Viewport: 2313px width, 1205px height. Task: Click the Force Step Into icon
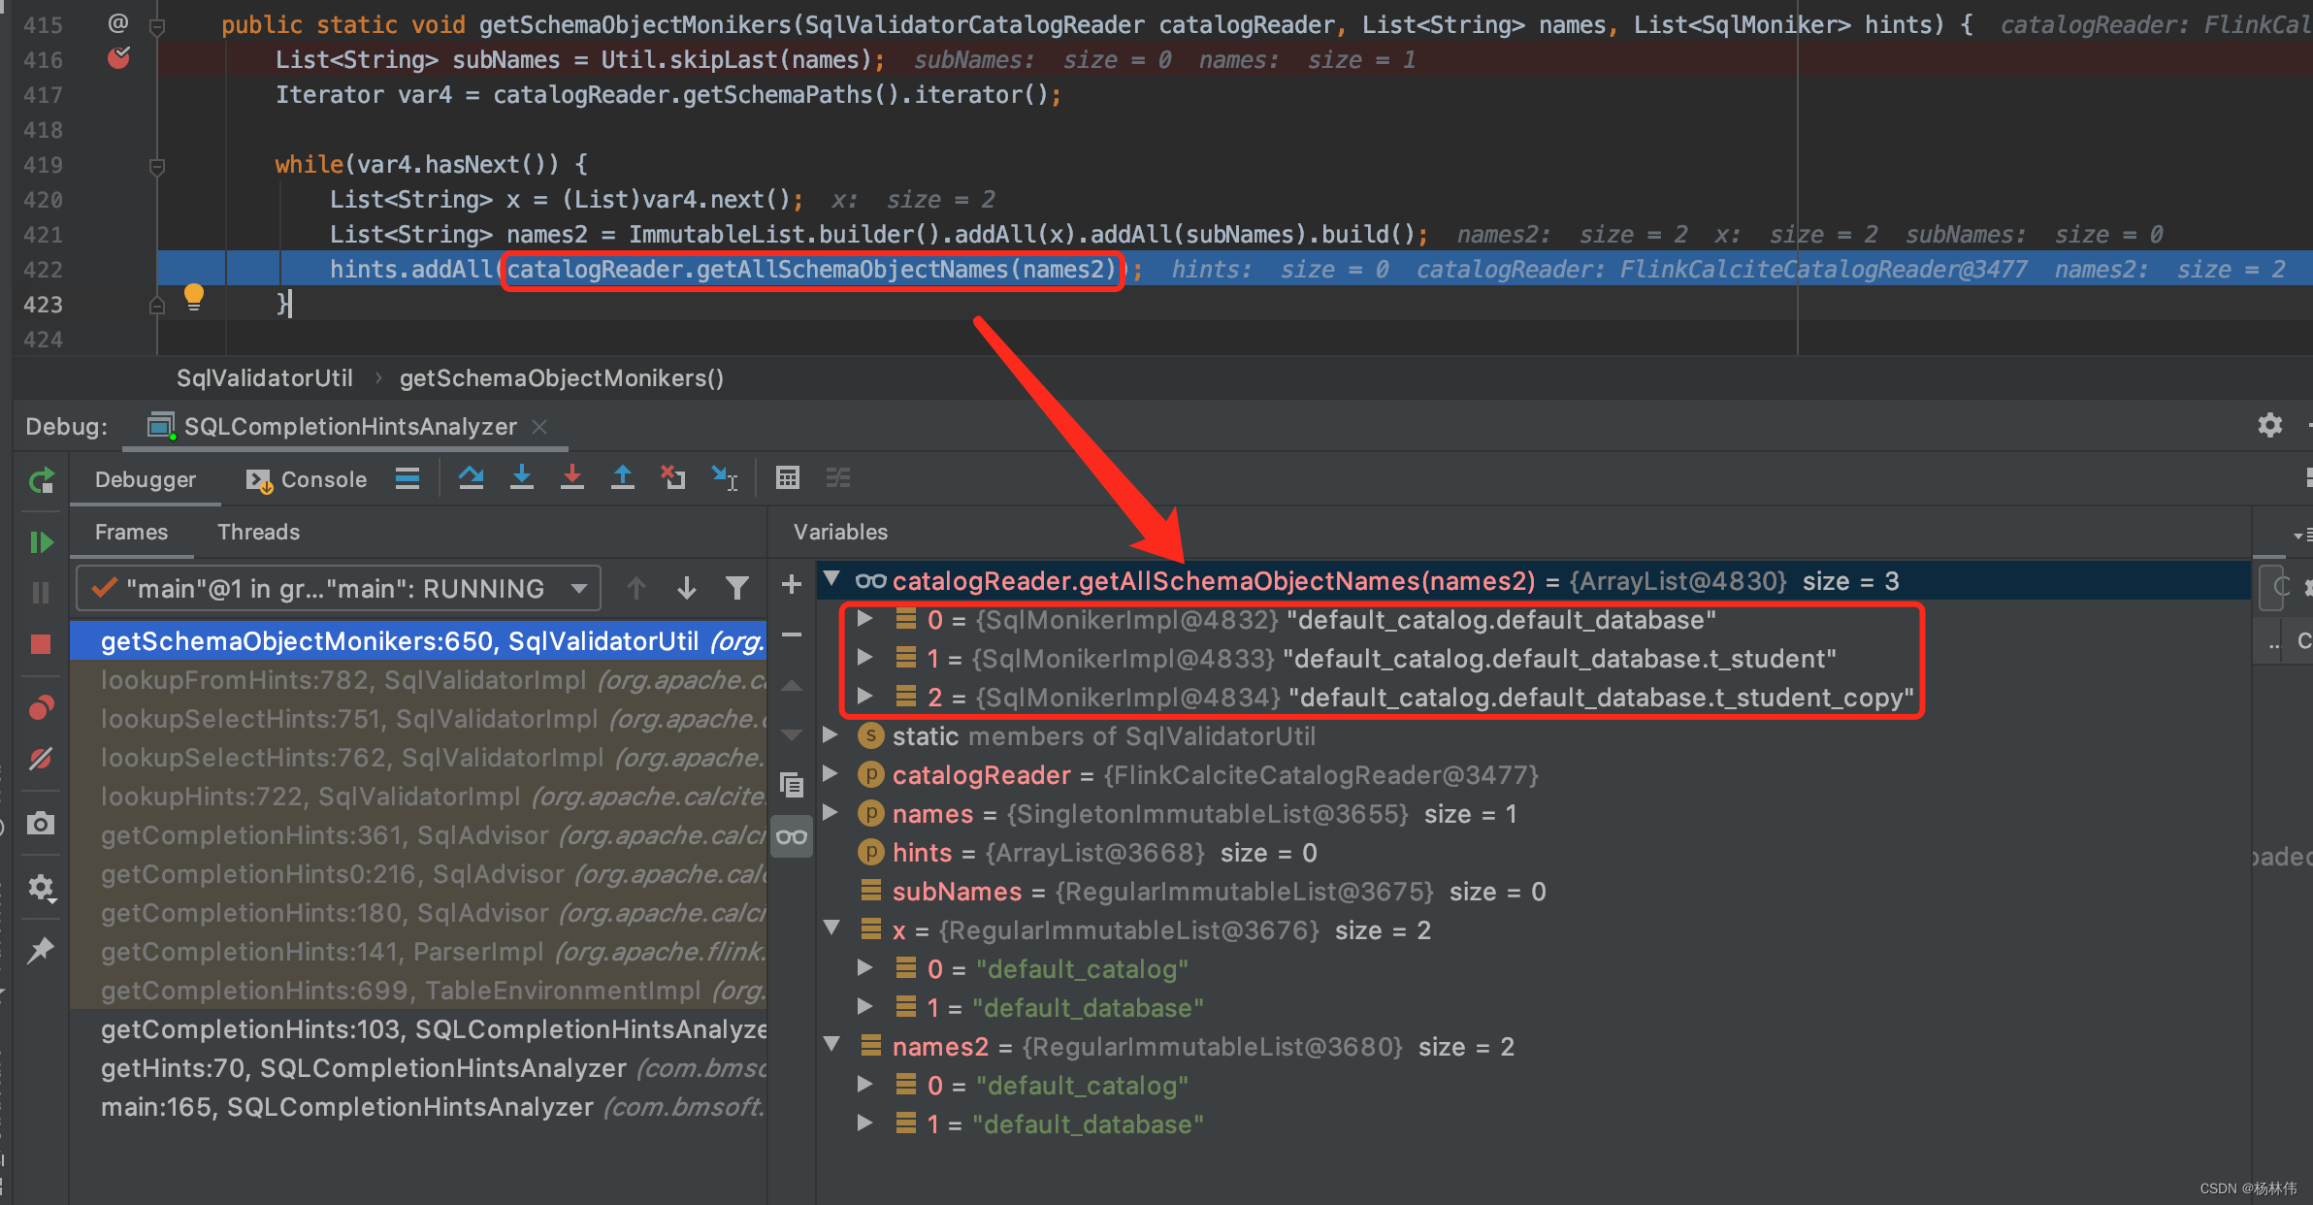pos(572,478)
